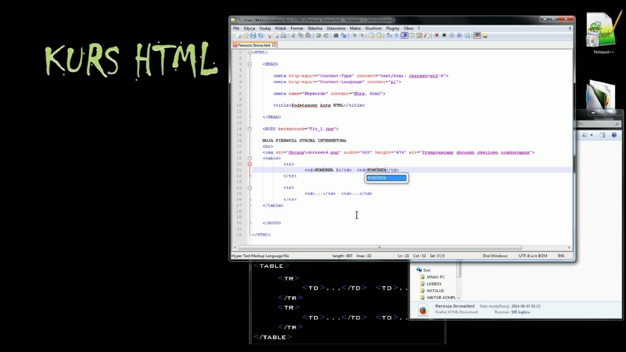626x352 pixels.
Task: Save the file with the Save icon
Action: tap(253, 35)
